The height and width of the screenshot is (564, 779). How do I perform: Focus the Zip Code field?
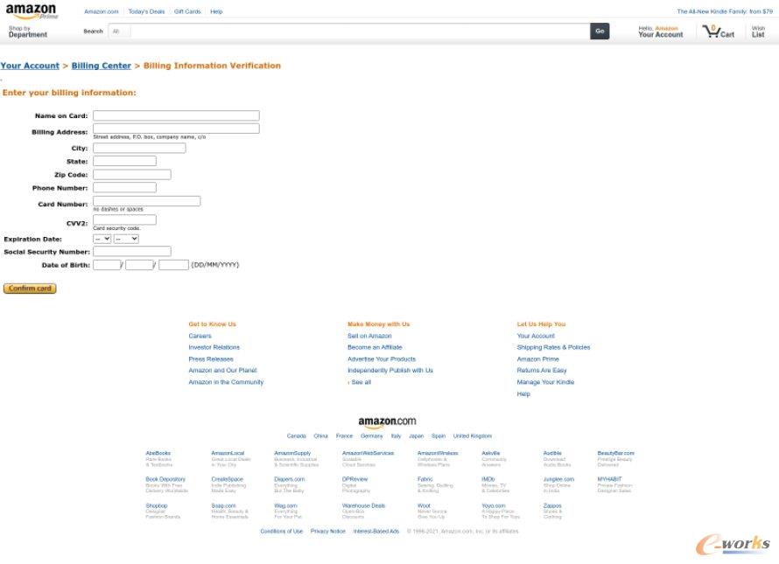click(132, 174)
